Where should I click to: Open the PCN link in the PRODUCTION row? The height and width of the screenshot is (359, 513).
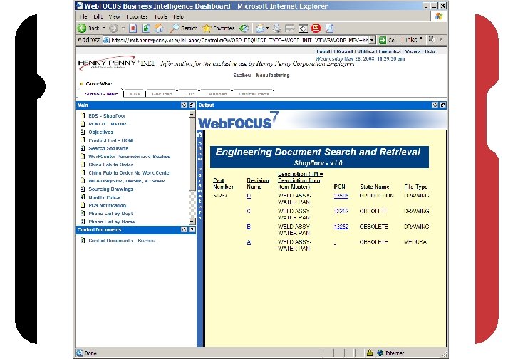click(x=341, y=195)
